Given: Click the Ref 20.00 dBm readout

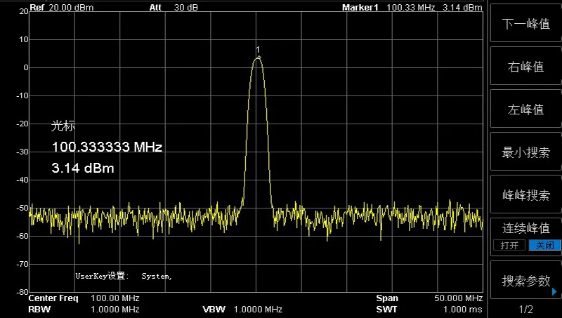Looking at the screenshot, I should click(x=62, y=8).
